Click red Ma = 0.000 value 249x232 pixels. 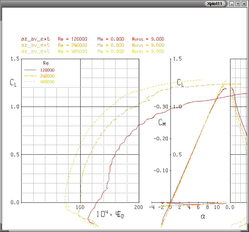click(x=111, y=39)
